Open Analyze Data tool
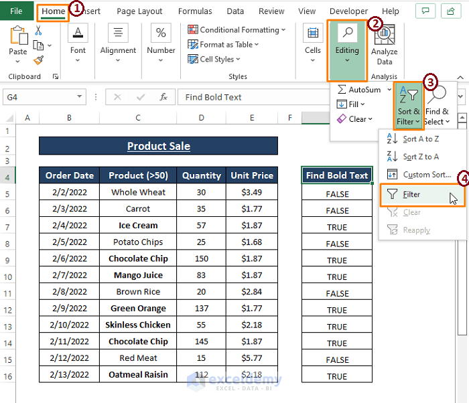 coord(385,45)
